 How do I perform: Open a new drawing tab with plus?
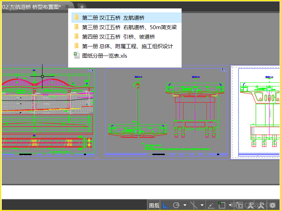(82, 7)
